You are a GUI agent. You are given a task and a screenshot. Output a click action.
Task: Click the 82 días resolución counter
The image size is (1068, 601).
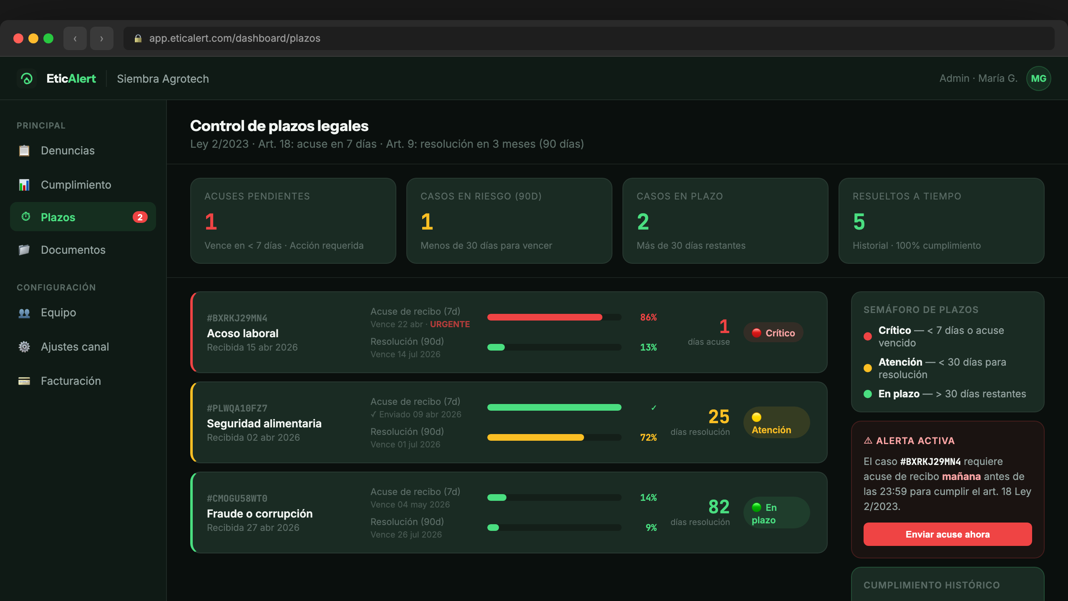click(x=700, y=513)
